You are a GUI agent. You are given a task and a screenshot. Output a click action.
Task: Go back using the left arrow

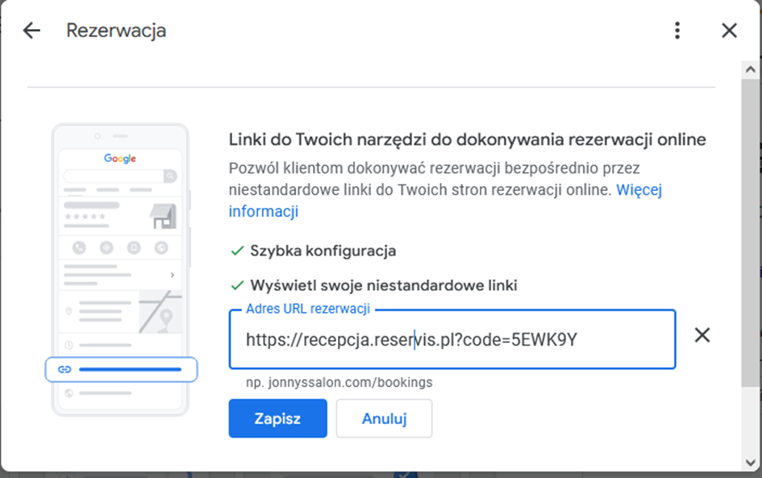coord(31,31)
